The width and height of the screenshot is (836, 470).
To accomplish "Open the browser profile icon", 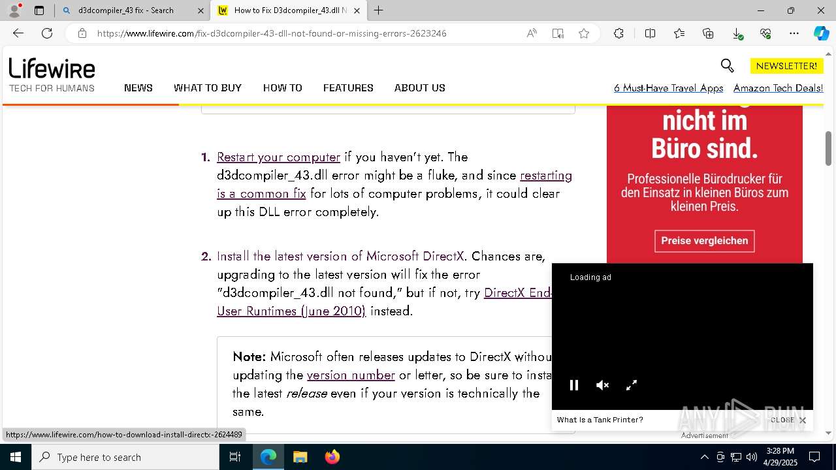I will (14, 10).
